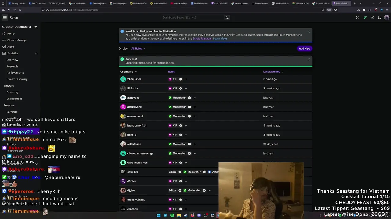391x219 pixels.
Task: Open Firefox downloads arrow icon
Action: [358, 10]
